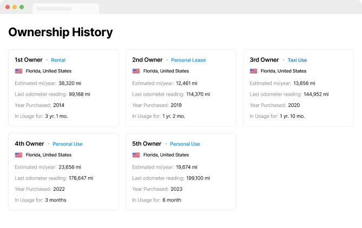
Task: Select the 1st Owner card title
Action: tap(29, 60)
